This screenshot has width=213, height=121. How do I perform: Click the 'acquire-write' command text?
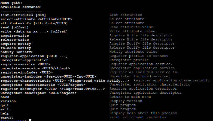(14, 35)
